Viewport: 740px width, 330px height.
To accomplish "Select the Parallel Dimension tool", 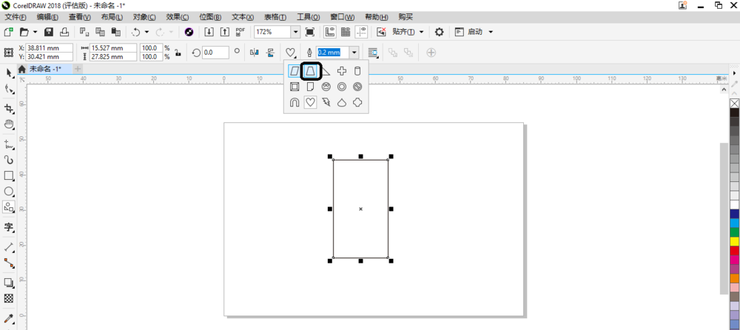I will pos(8,247).
